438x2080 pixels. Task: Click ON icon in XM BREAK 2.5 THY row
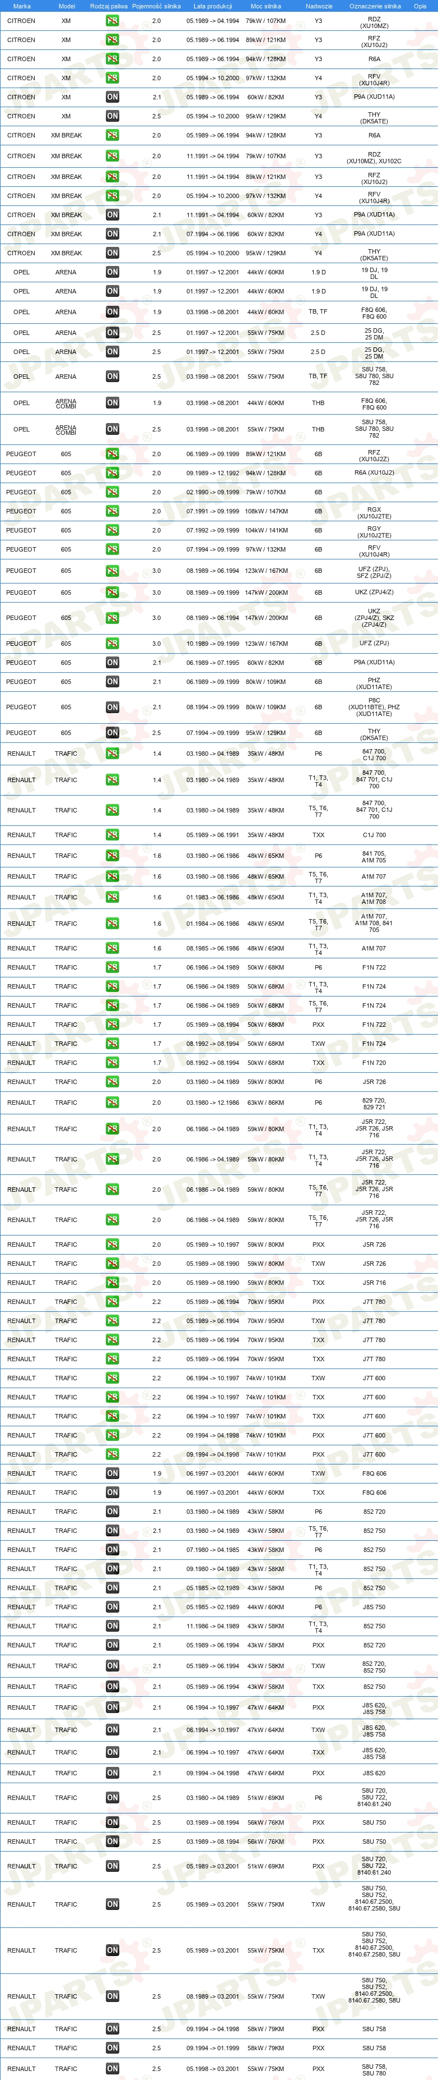pos(112,252)
